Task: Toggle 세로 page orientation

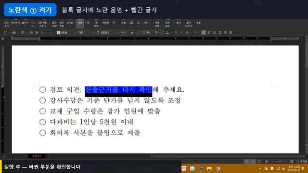Action: coord(80,24)
